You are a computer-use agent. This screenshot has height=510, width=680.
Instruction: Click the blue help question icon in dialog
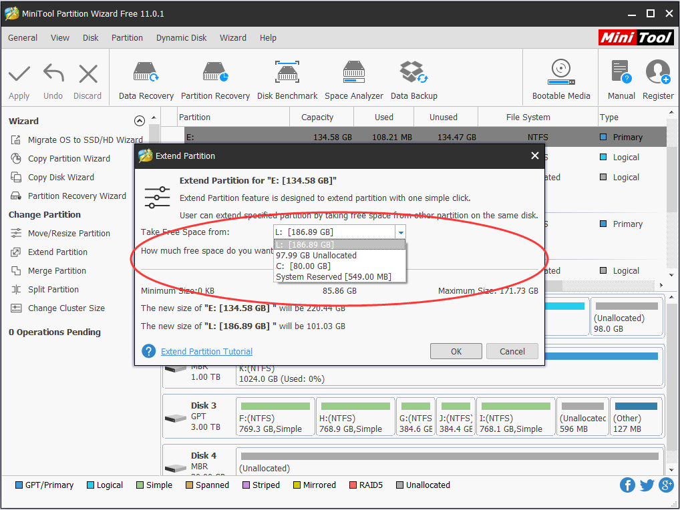149,351
